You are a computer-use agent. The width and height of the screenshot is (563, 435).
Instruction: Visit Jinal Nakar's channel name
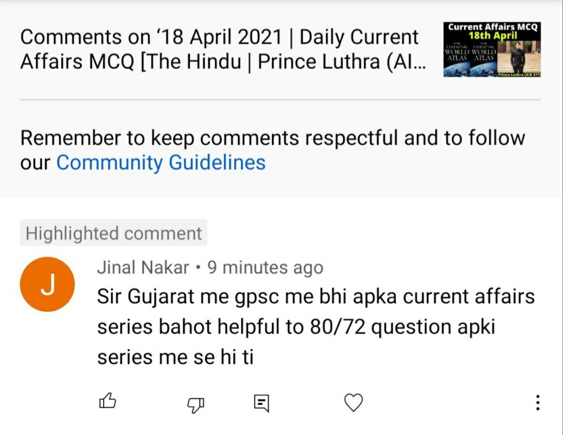tap(143, 268)
